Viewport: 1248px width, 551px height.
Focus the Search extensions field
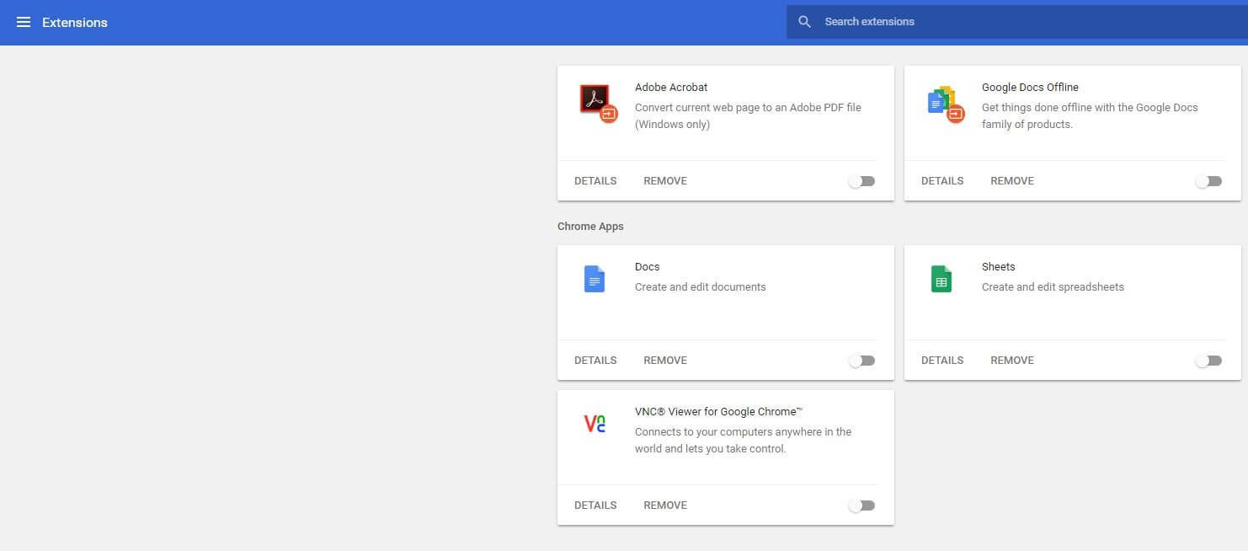click(1017, 22)
